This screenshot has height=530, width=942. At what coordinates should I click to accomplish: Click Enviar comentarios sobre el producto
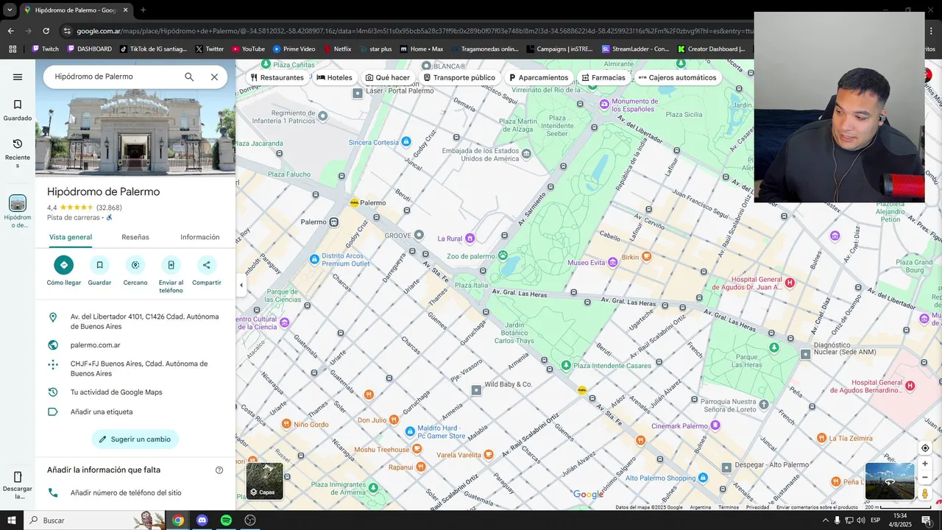click(x=817, y=507)
